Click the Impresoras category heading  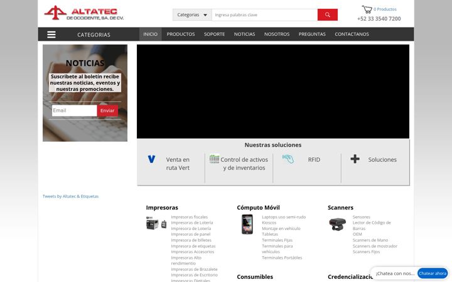(162, 207)
